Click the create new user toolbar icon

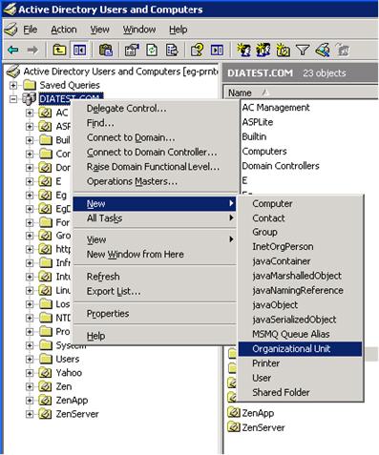tap(243, 51)
